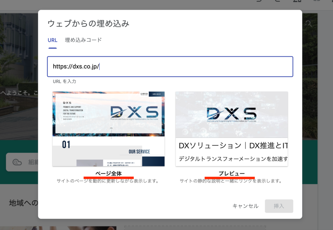Select the プレビュー card thumbnail
Viewport: 333px width, 230px height.
point(232,129)
